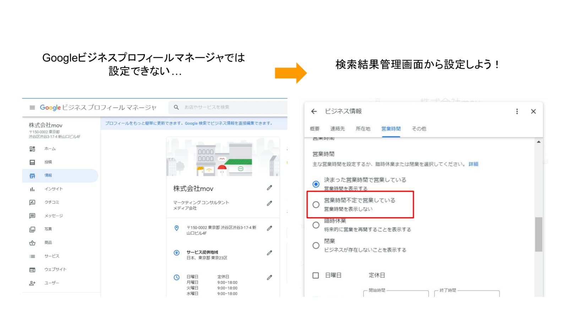
Task: Click the 株式会社mov name in the sidebar
Action: click(x=46, y=125)
